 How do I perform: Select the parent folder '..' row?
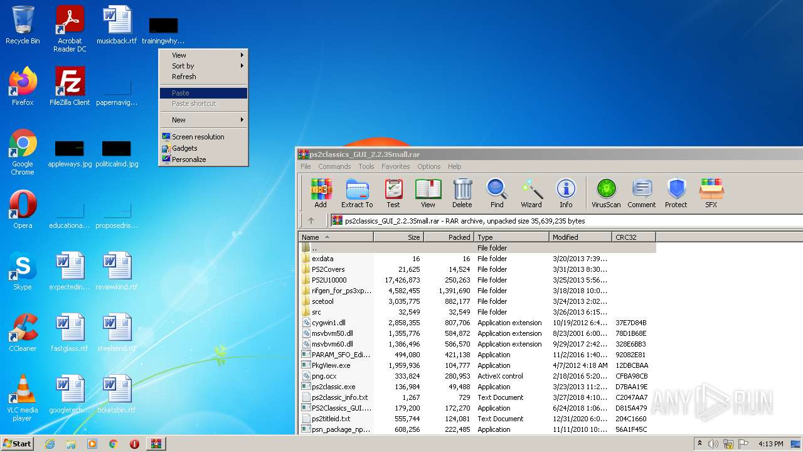(478, 248)
